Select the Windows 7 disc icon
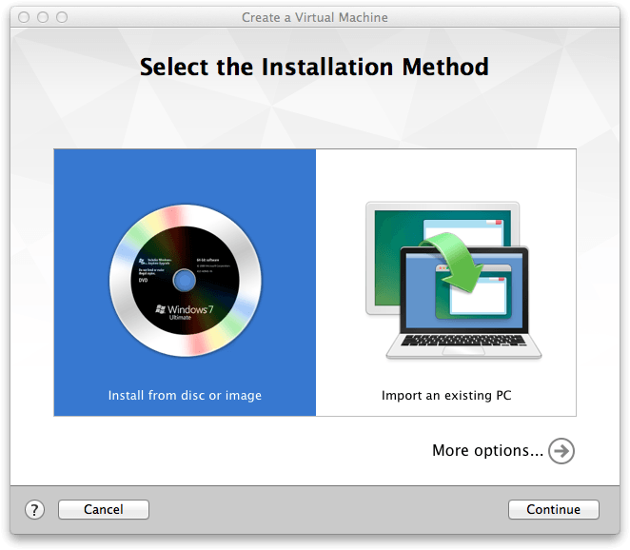 [x=186, y=281]
